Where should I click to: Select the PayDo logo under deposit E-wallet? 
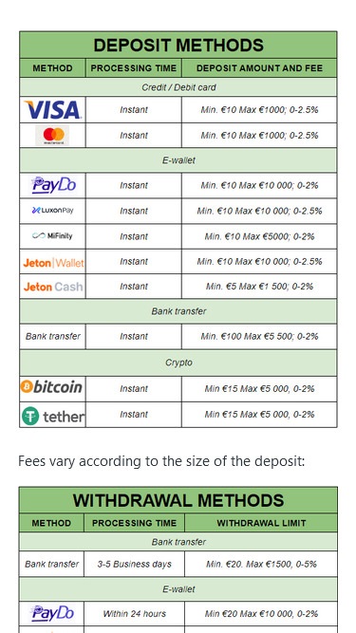(x=54, y=185)
